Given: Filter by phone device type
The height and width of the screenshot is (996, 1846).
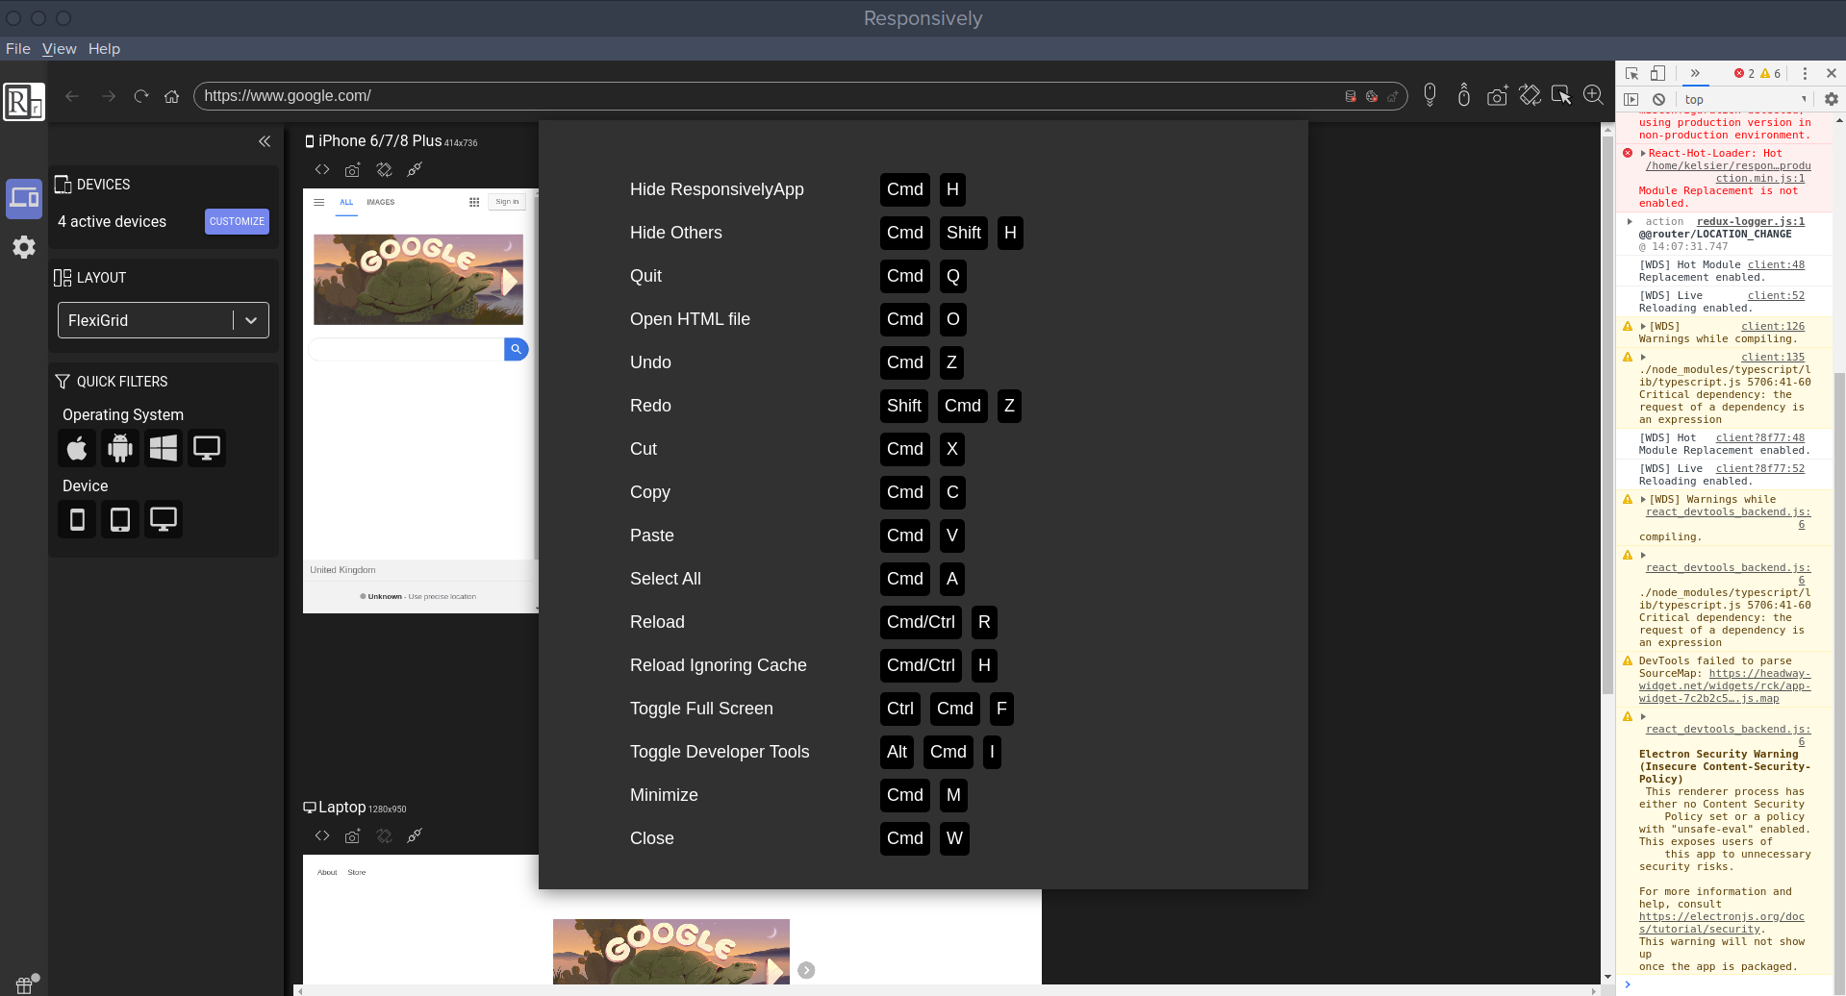Looking at the screenshot, I should click(x=77, y=519).
